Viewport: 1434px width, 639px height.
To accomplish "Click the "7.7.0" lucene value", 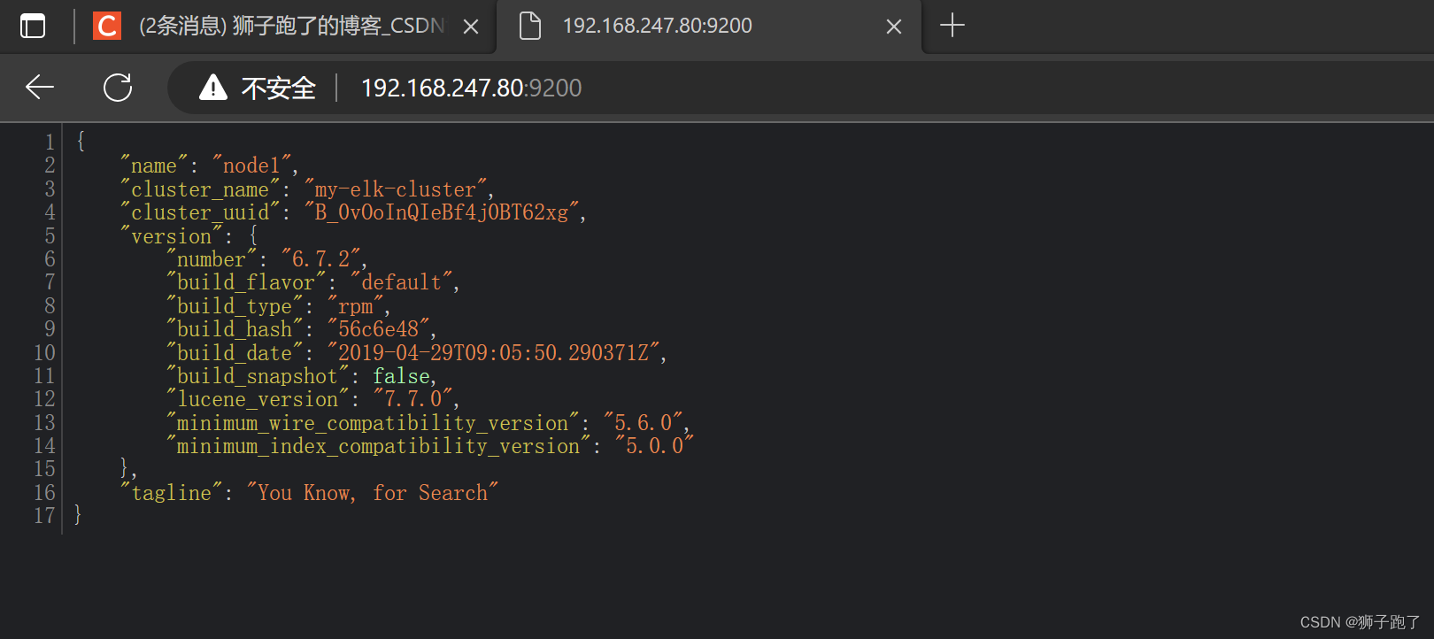I will pos(413,399).
